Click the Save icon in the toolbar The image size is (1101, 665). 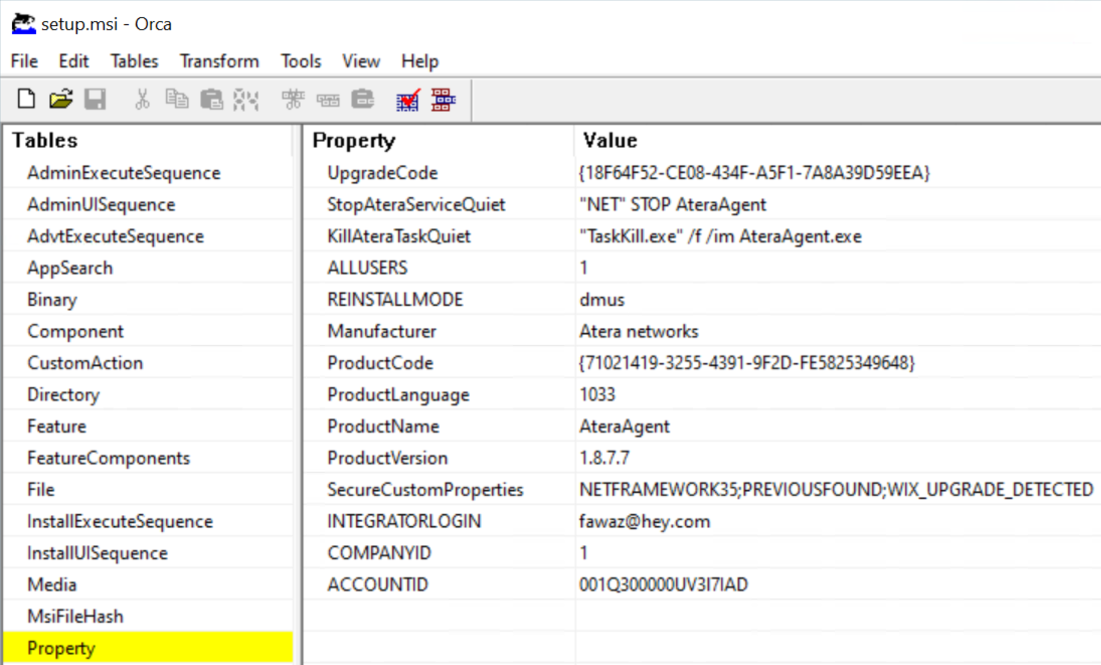click(x=95, y=99)
